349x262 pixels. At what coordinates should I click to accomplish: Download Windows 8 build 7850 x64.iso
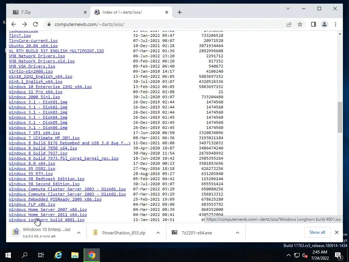(43, 148)
